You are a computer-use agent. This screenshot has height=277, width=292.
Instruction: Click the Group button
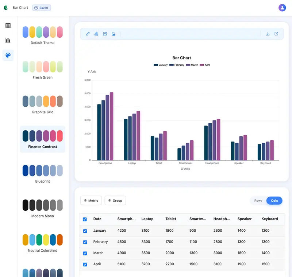[115, 201]
